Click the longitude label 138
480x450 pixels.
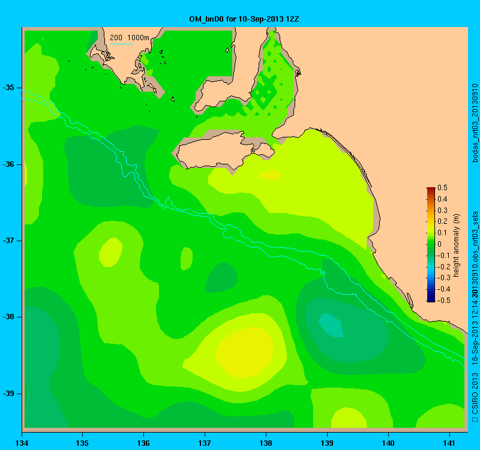[x=266, y=443]
